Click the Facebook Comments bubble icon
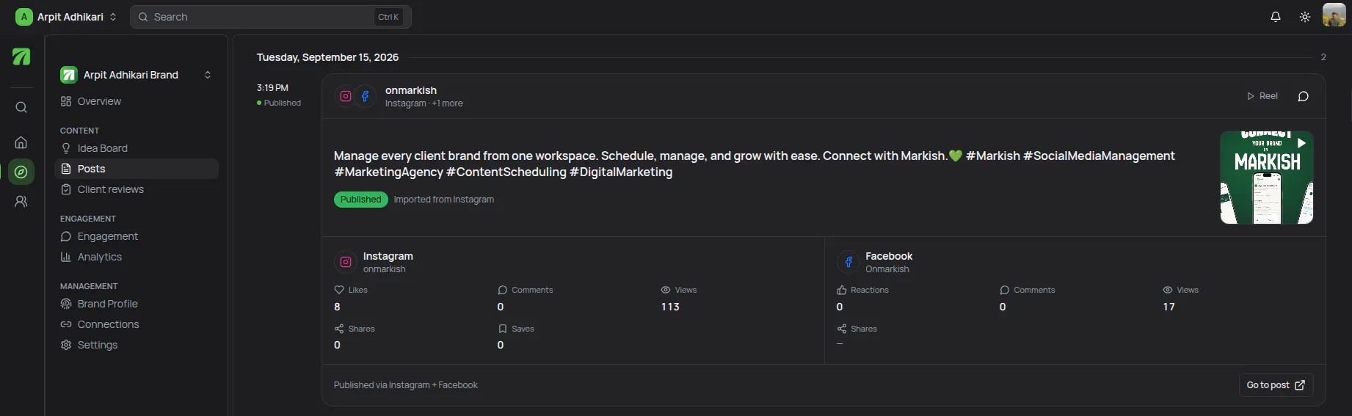The width and height of the screenshot is (1352, 416). pos(1005,290)
